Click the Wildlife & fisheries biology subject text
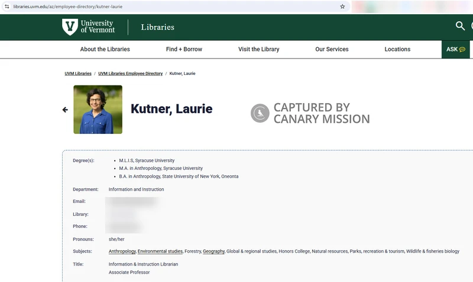This screenshot has height=282, width=473. coord(433,251)
